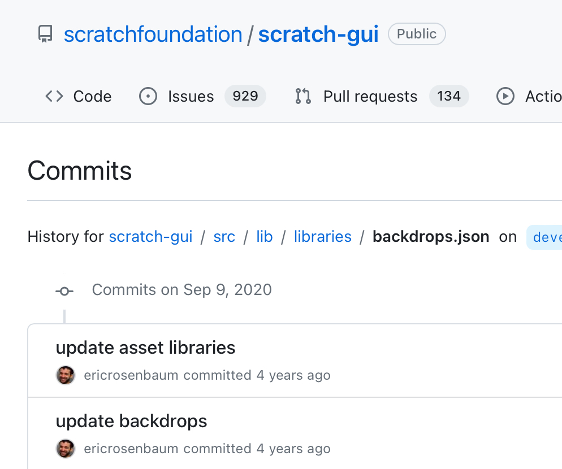Click the repository icon beside scratchfoundation
562x469 pixels.
45,34
